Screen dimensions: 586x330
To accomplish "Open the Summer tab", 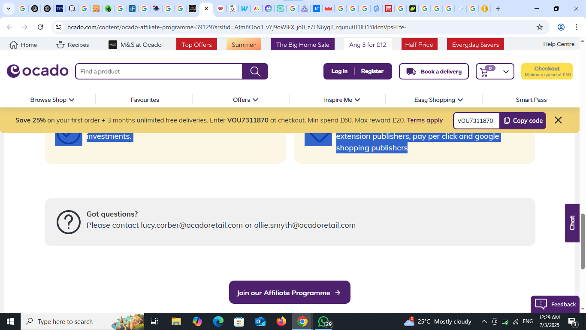I will point(244,45).
